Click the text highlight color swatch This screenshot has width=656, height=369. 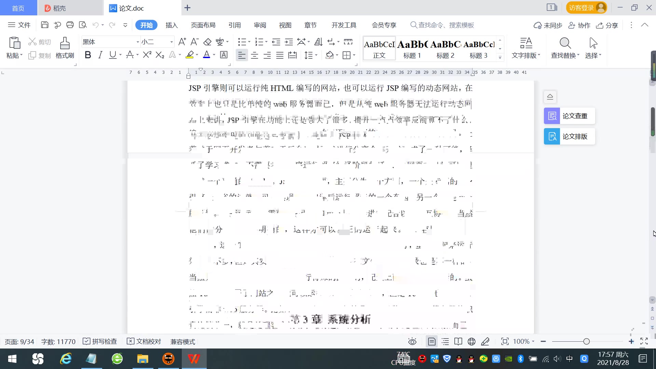tap(190, 55)
